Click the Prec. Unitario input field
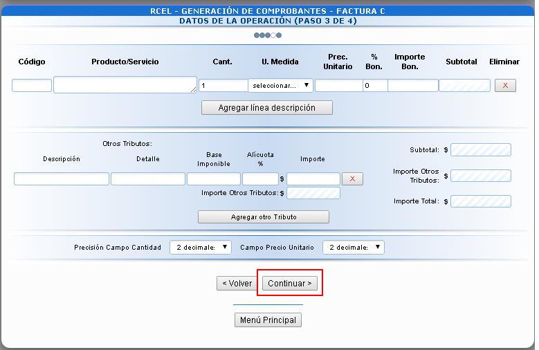 [x=338, y=86]
